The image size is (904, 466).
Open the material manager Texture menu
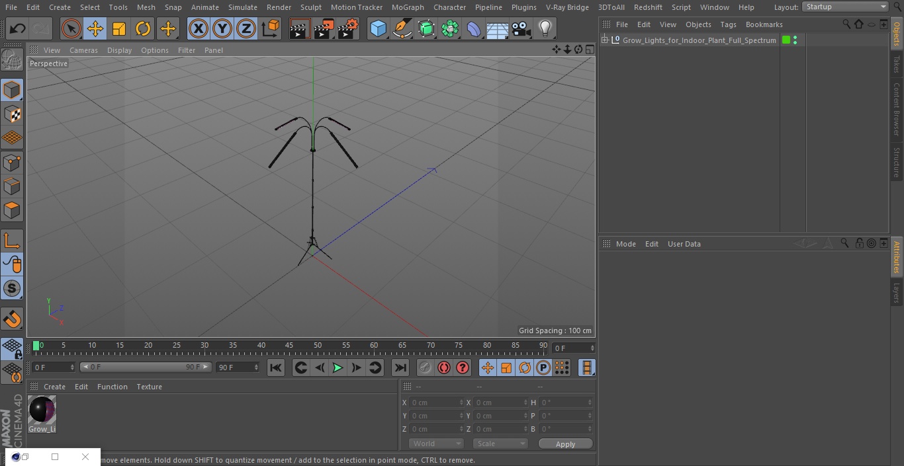tap(149, 387)
